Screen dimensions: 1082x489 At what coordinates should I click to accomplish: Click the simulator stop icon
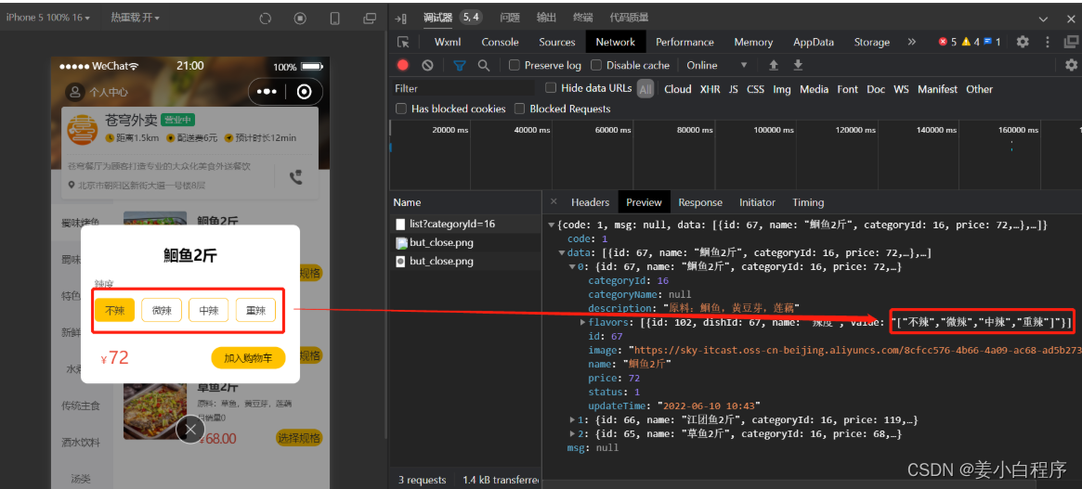300,19
